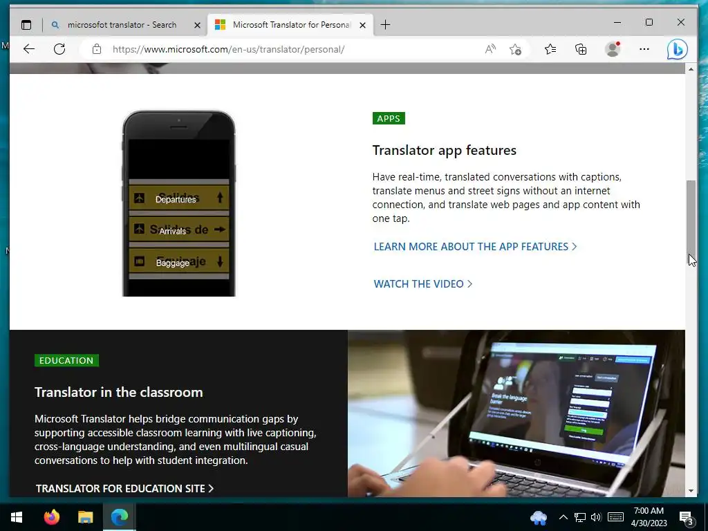Open network status tray icon
This screenshot has width=708, height=531.
coord(580,517)
